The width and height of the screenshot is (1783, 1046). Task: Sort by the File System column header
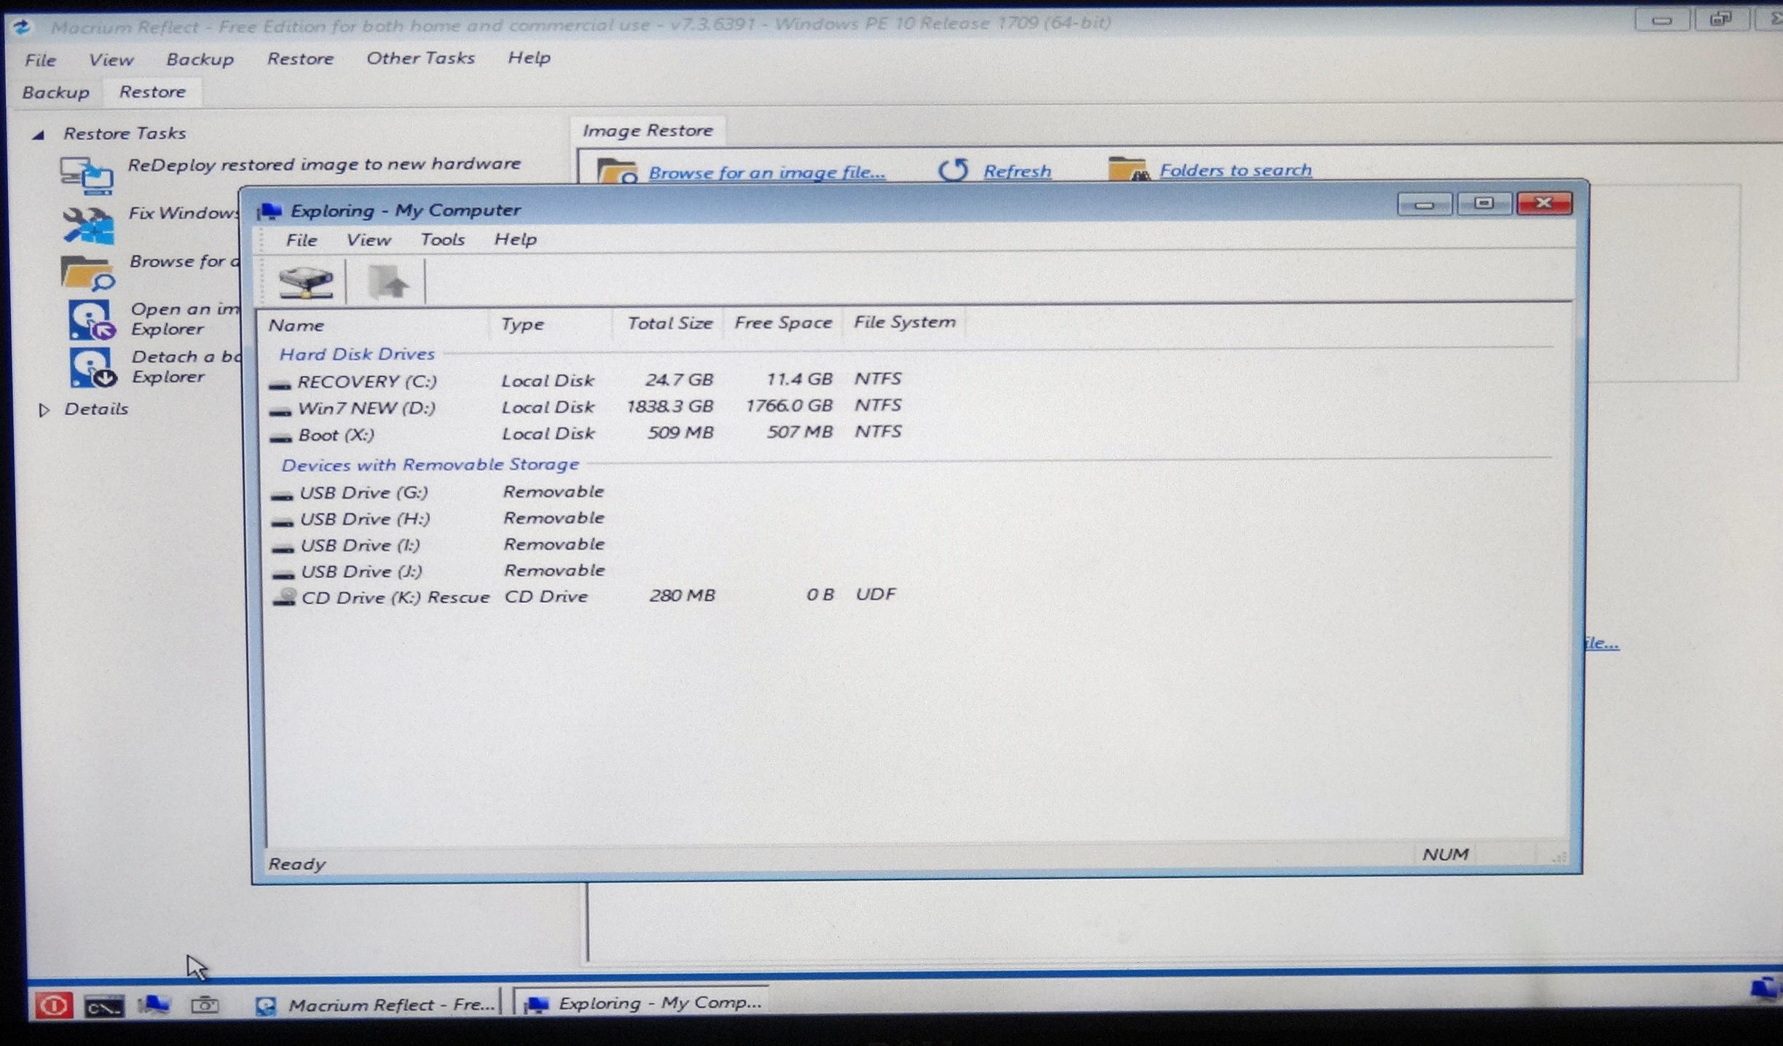click(x=904, y=322)
